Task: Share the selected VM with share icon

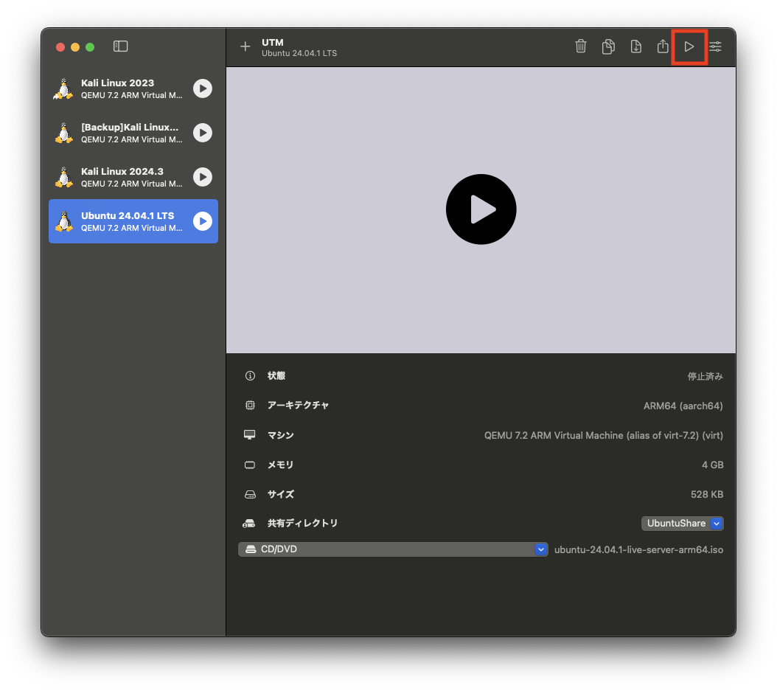Action: (x=663, y=46)
